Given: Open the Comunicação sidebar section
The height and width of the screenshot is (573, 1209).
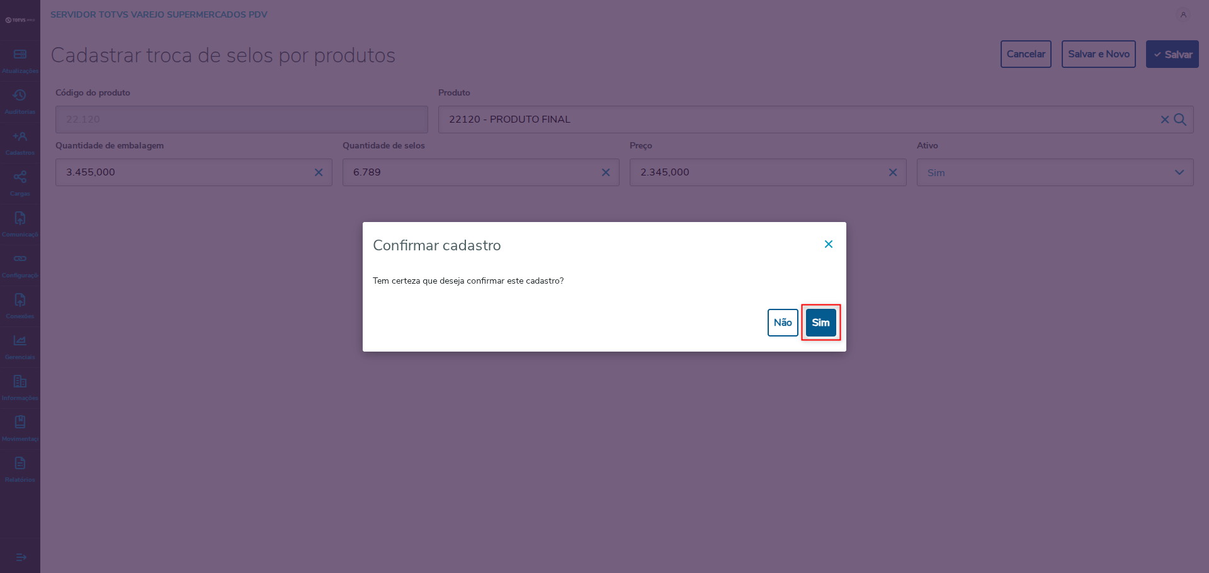Looking at the screenshot, I should 20,225.
